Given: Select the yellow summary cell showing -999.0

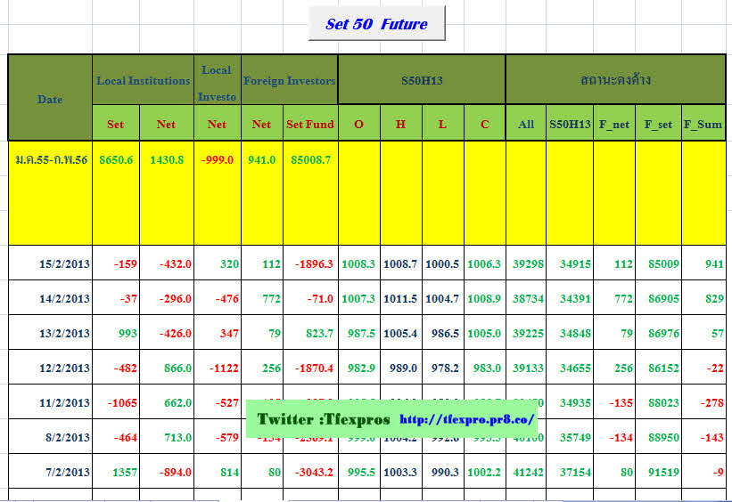Looking at the screenshot, I should coord(217,160).
